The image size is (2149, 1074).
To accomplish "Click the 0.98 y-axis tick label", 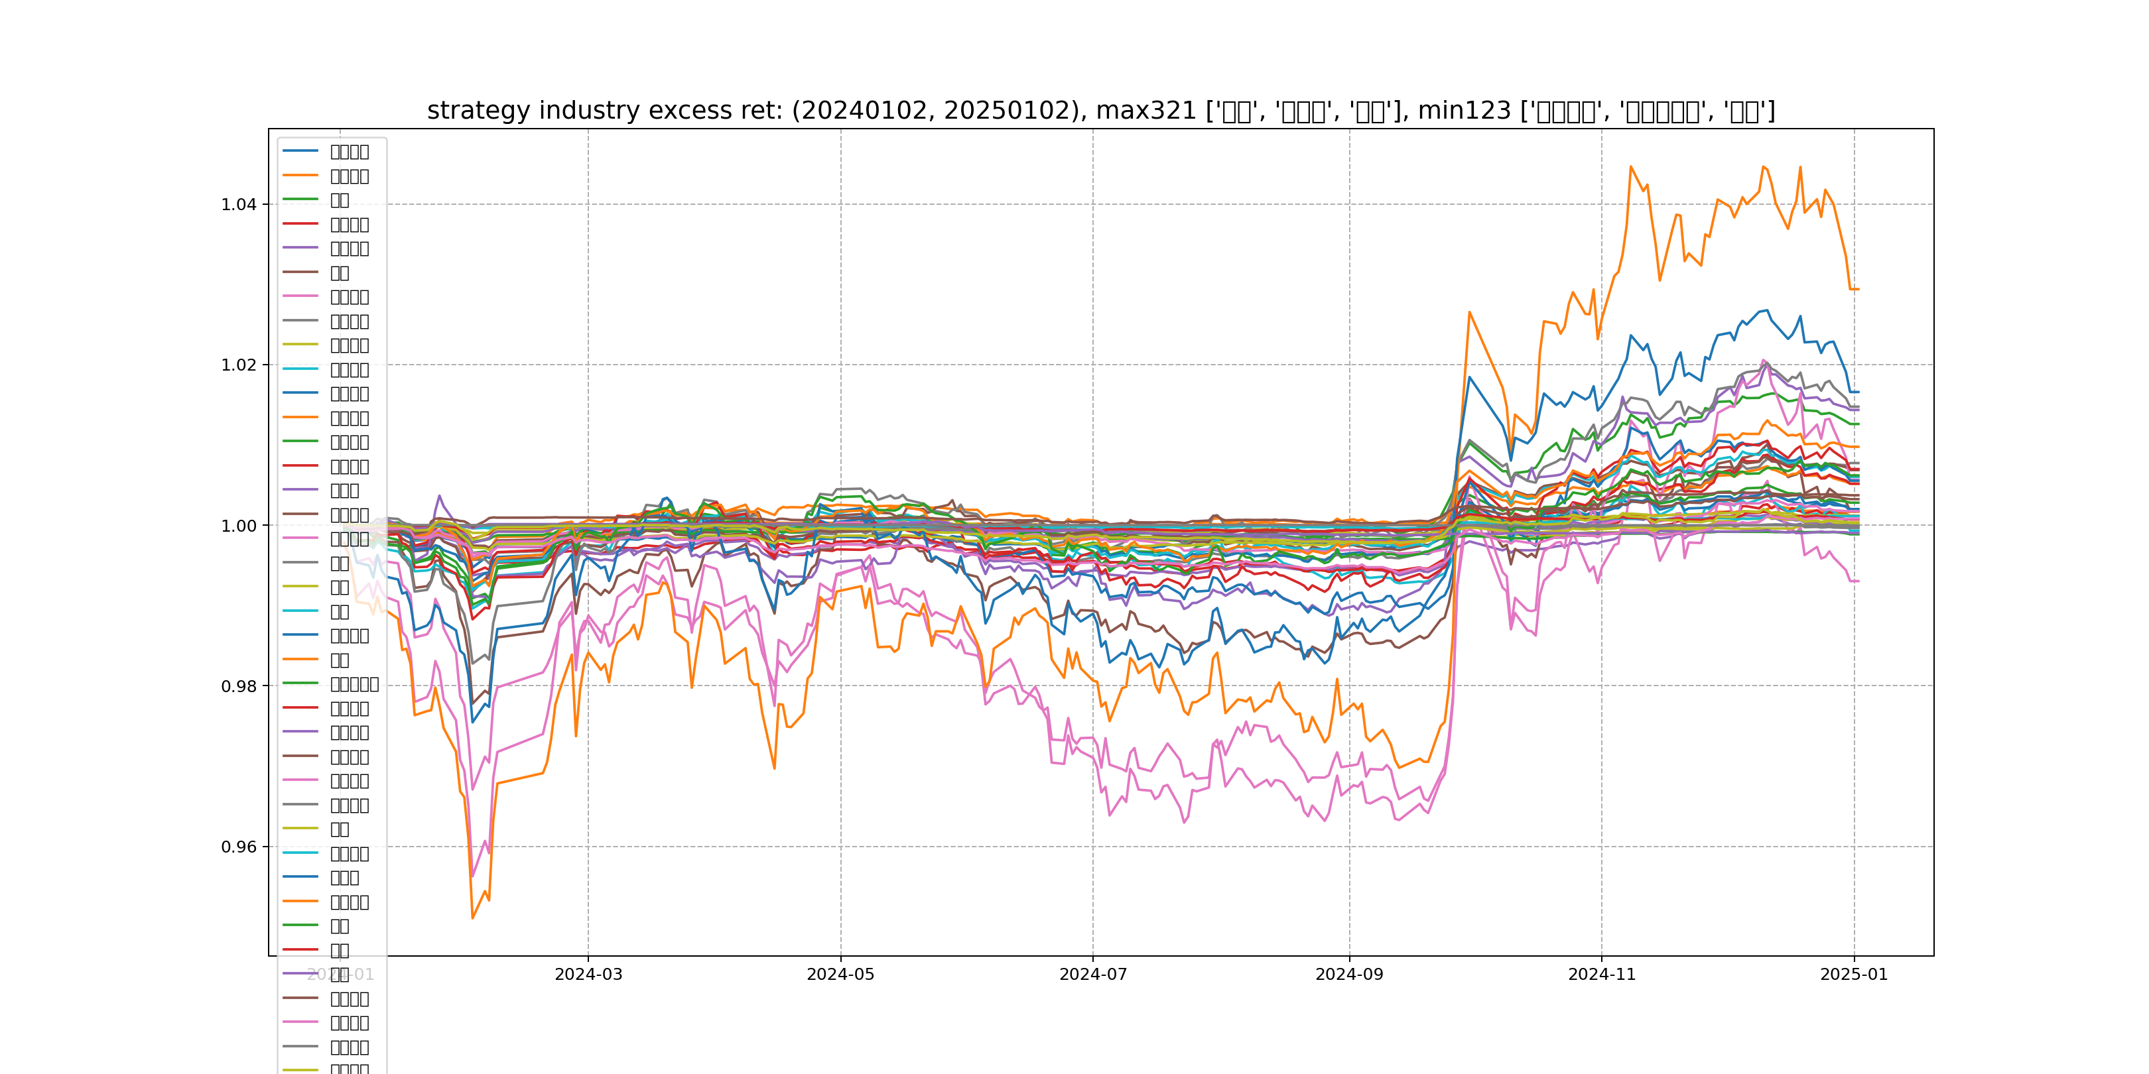I will point(239,686).
